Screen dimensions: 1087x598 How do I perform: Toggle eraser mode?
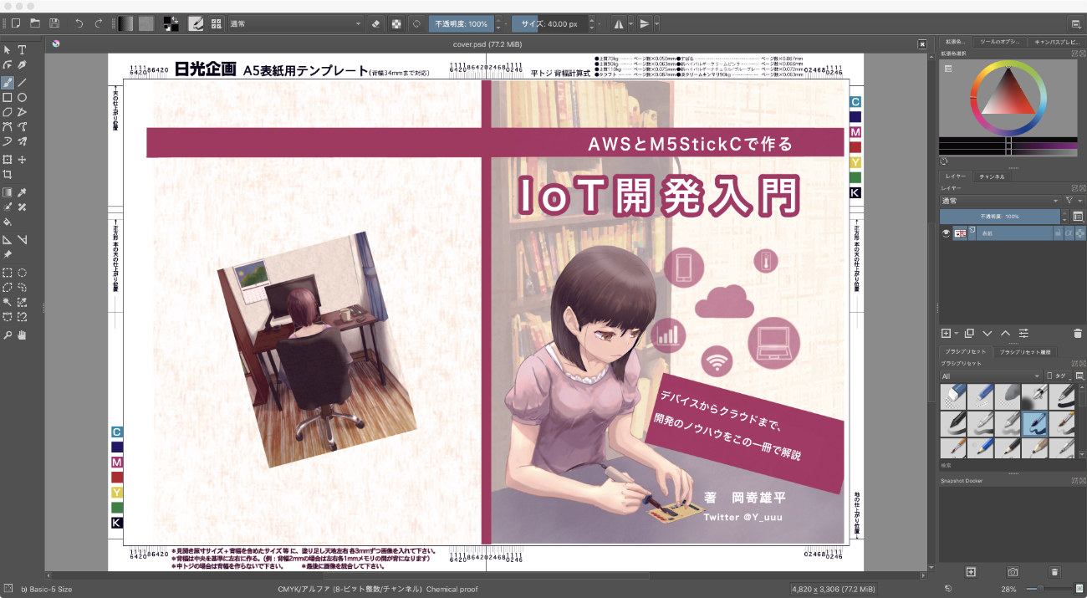(x=375, y=23)
